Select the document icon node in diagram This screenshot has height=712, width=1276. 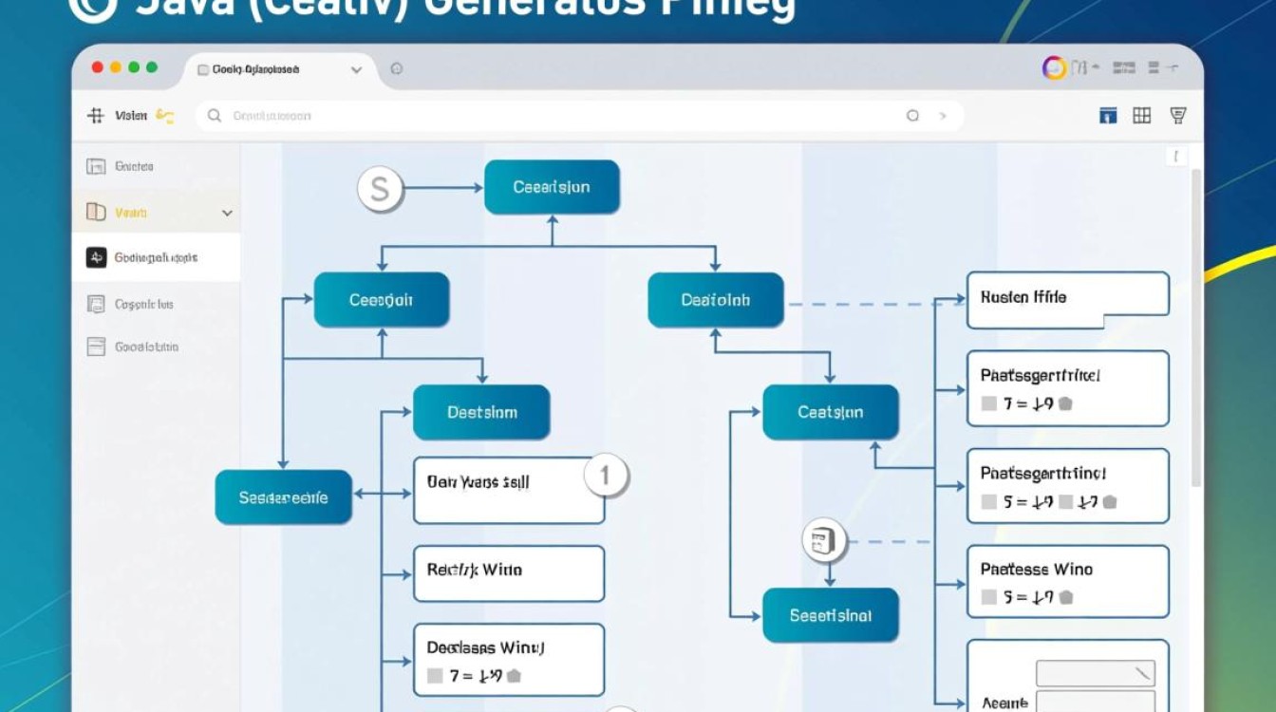823,541
